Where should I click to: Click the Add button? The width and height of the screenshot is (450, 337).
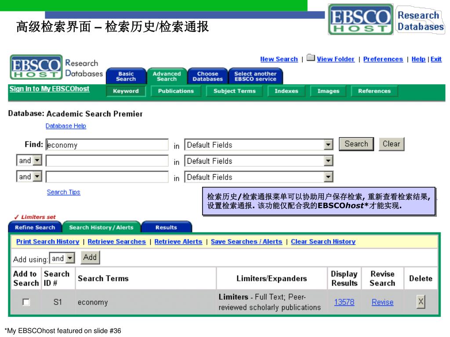point(90,257)
